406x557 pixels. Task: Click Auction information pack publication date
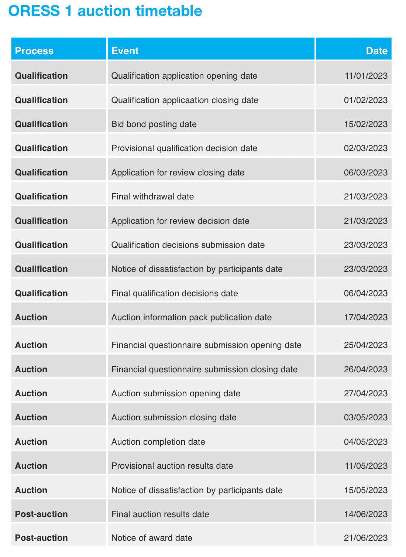tap(192, 317)
